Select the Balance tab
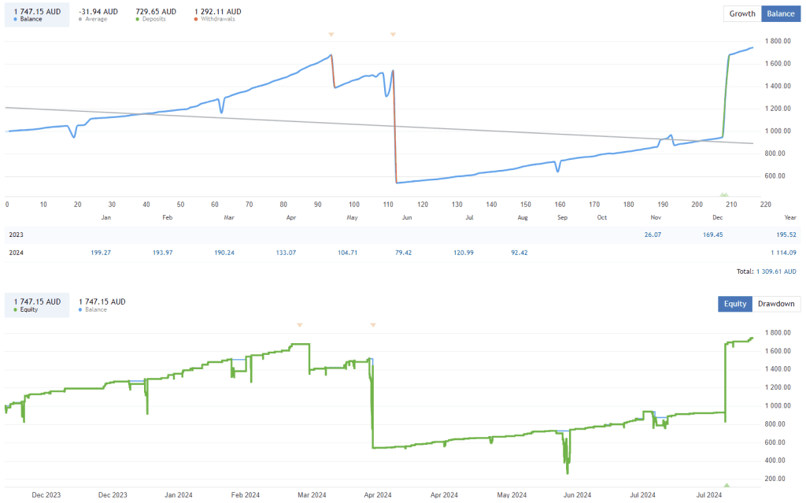Screen dimensions: 806x503 point(780,13)
